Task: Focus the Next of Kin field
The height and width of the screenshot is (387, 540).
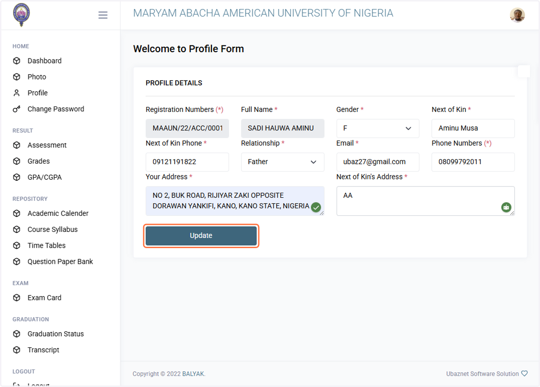Action: (473, 129)
